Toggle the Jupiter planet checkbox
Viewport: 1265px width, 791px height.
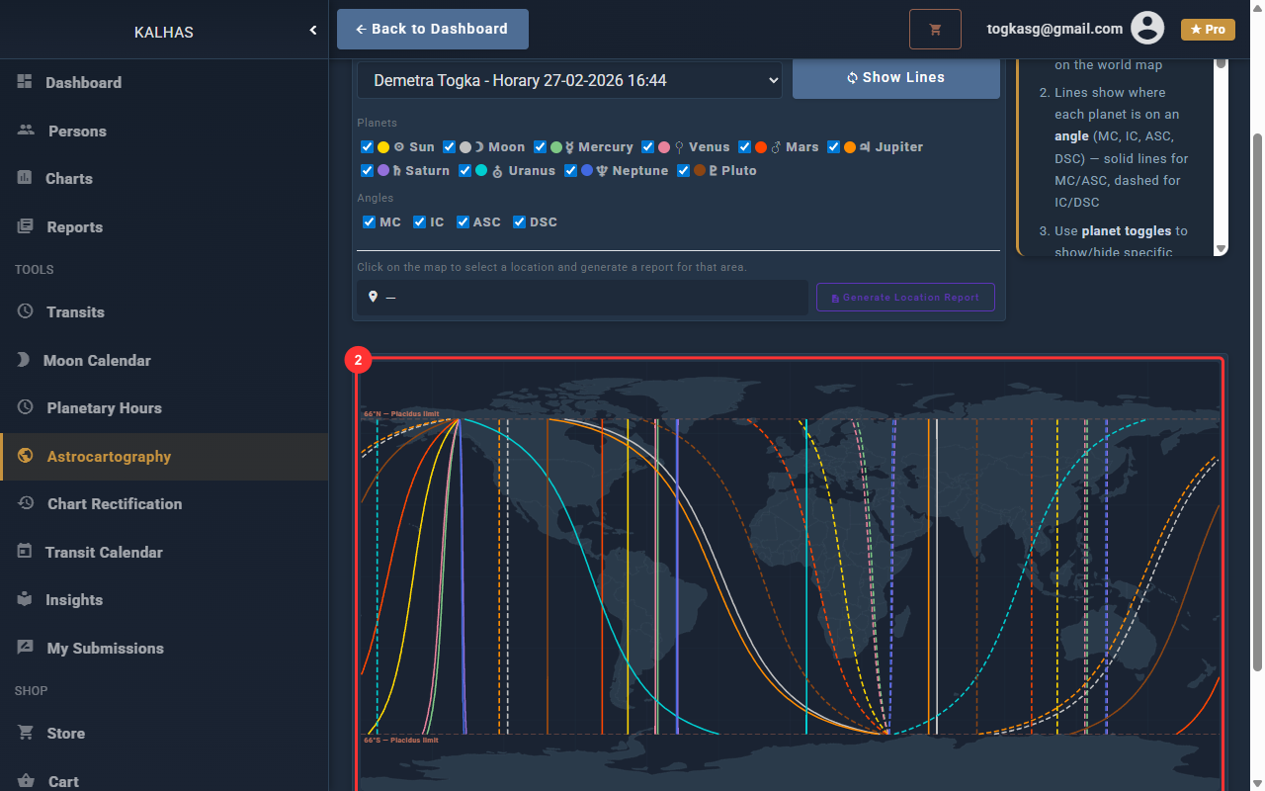834,147
